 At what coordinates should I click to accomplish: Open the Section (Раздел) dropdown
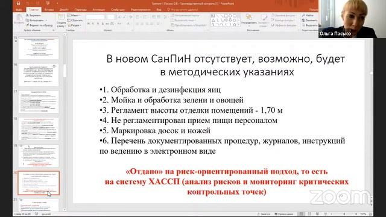coord(74,25)
